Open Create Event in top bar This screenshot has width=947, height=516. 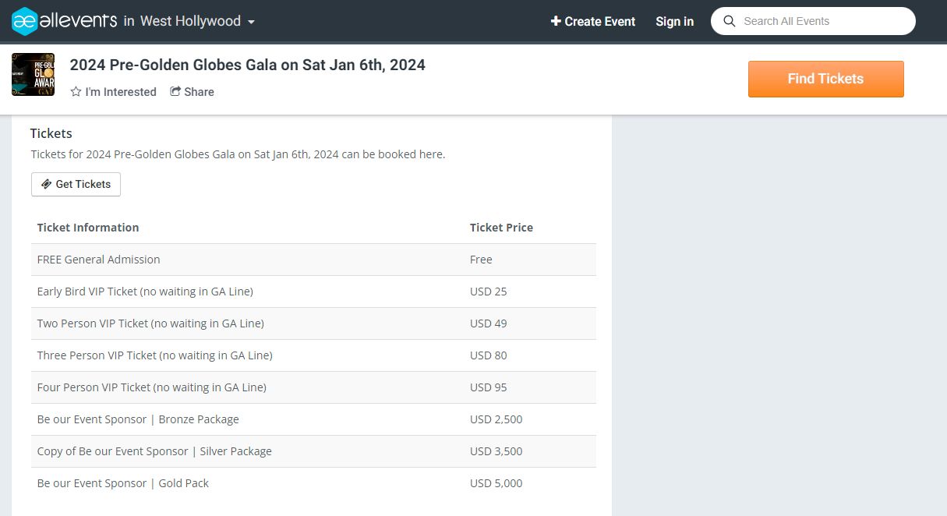[x=599, y=21]
